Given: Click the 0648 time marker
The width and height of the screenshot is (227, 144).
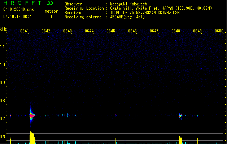Looking at the screenshot, I should click(x=176, y=31).
